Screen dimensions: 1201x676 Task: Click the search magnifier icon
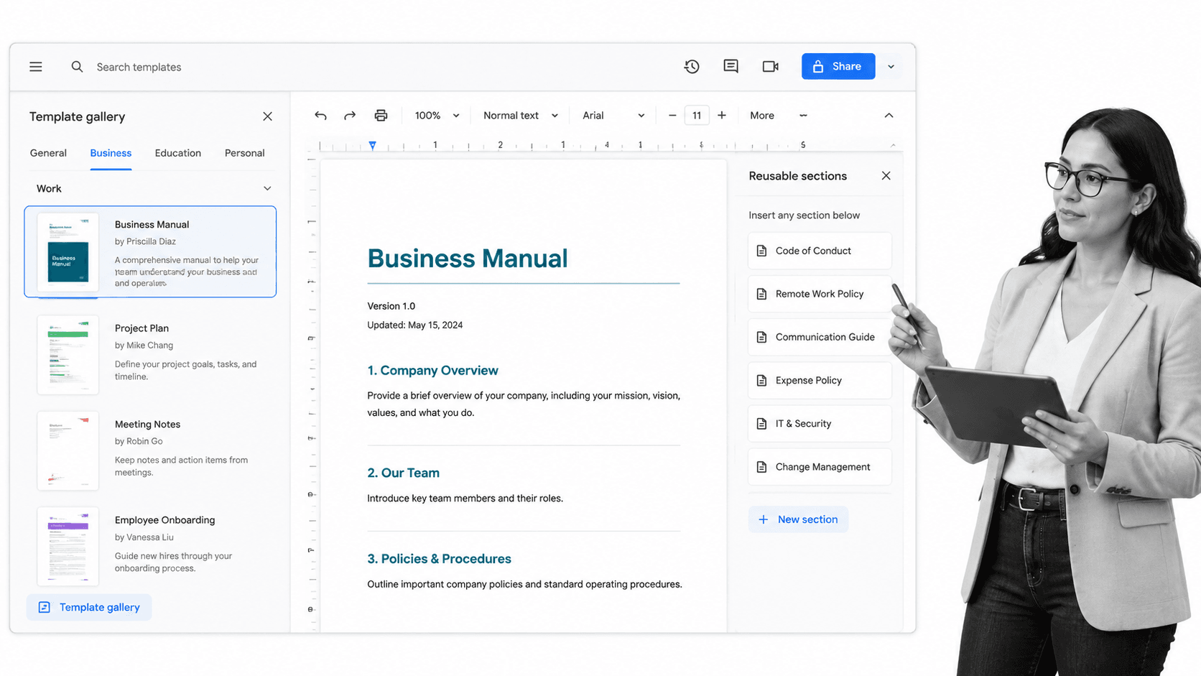point(77,67)
